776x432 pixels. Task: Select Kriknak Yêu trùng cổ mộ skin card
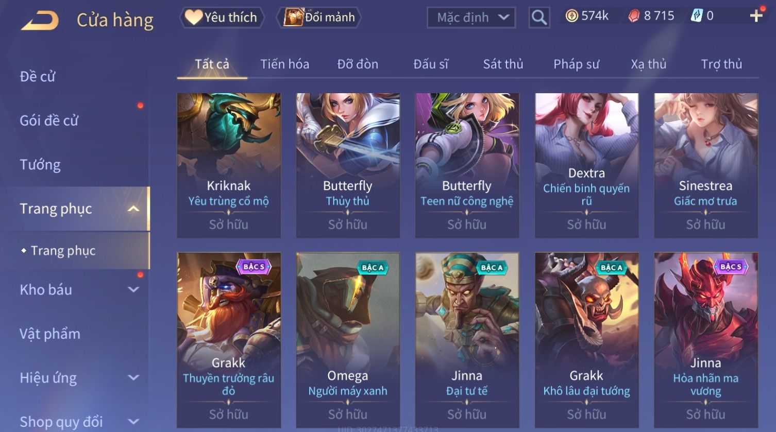(229, 165)
